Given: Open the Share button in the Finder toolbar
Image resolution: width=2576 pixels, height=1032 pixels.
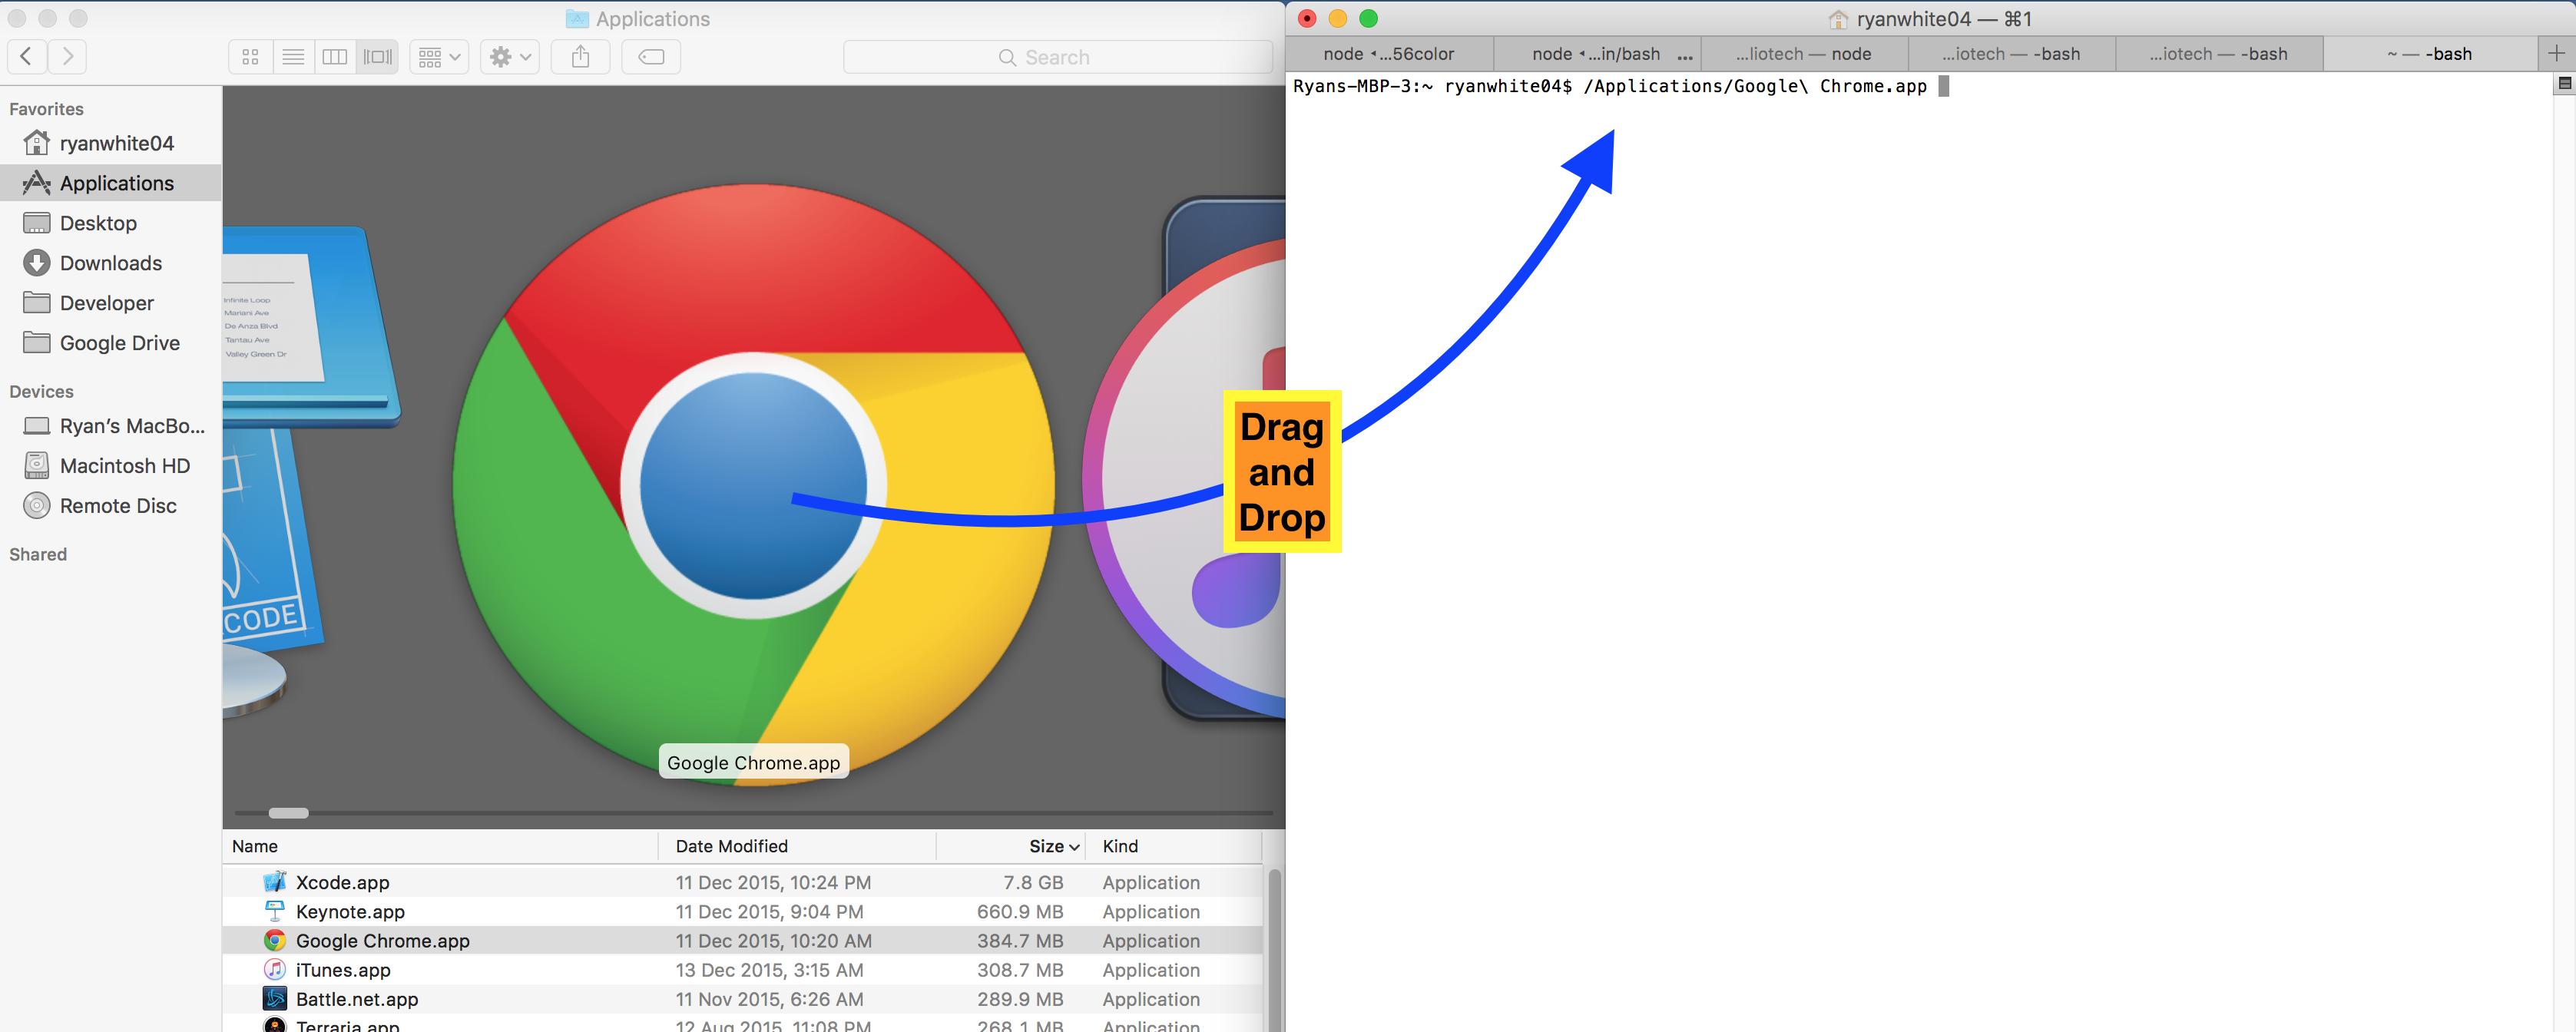Looking at the screenshot, I should (581, 57).
